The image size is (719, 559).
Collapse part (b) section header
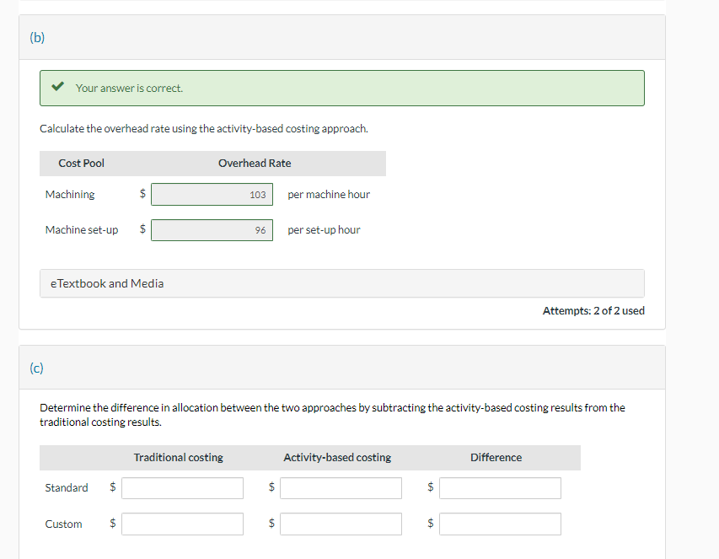point(37,37)
